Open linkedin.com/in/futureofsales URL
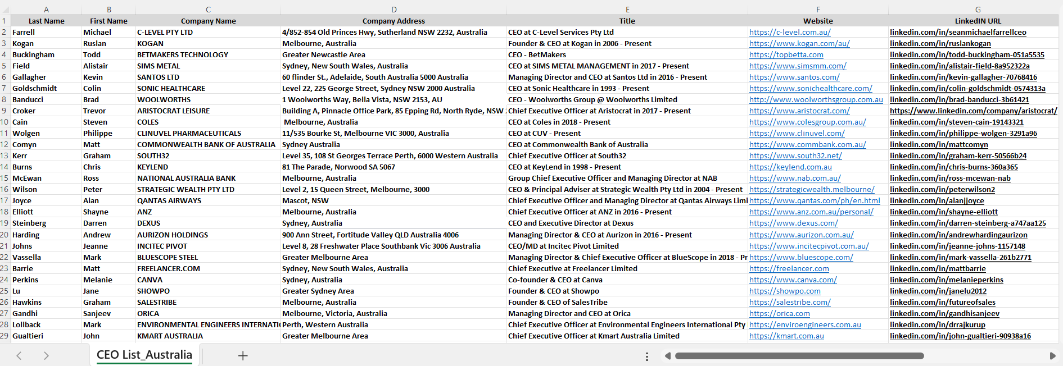Viewport: 1063px width, 366px height. [x=943, y=302]
